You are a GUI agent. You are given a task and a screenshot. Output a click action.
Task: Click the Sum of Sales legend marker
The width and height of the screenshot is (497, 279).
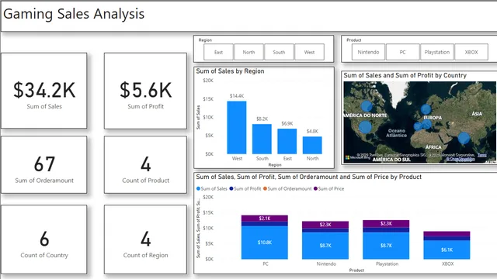coord(199,188)
